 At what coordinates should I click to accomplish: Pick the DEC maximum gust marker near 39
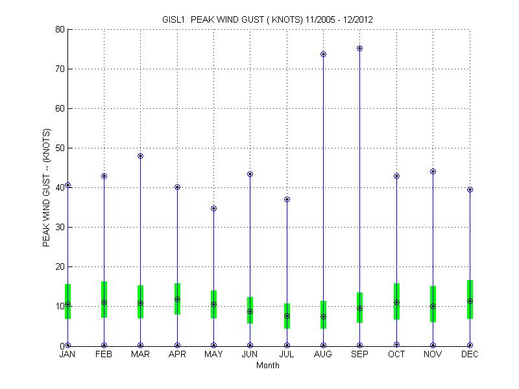click(470, 189)
